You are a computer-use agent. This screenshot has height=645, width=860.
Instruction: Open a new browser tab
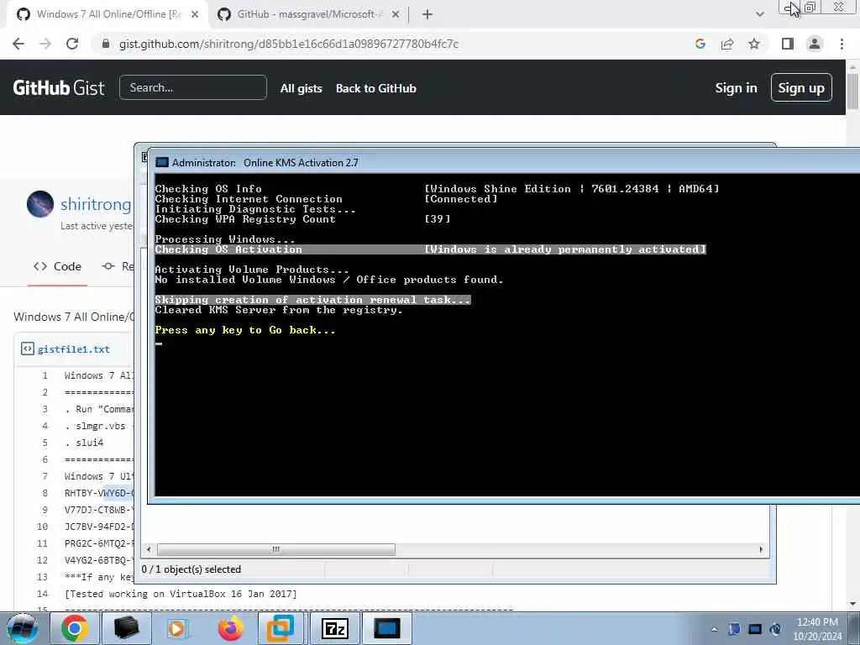pyautogui.click(x=427, y=15)
